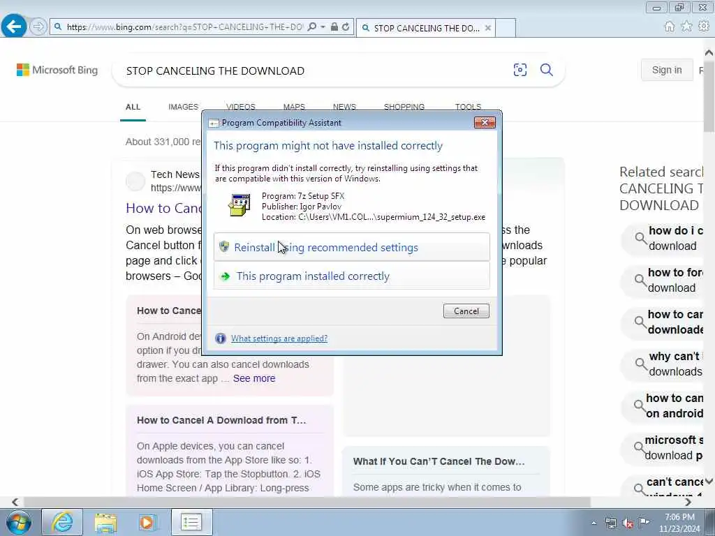Viewport: 715px width, 536px height.
Task: Click the horizontal scrollbar right arrow
Action: point(688,502)
